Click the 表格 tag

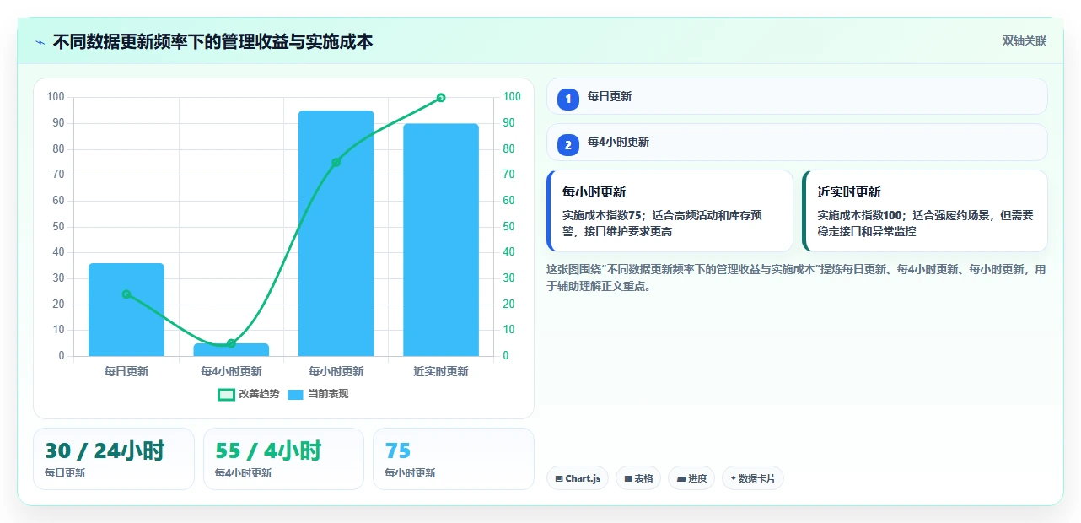pyautogui.click(x=638, y=478)
